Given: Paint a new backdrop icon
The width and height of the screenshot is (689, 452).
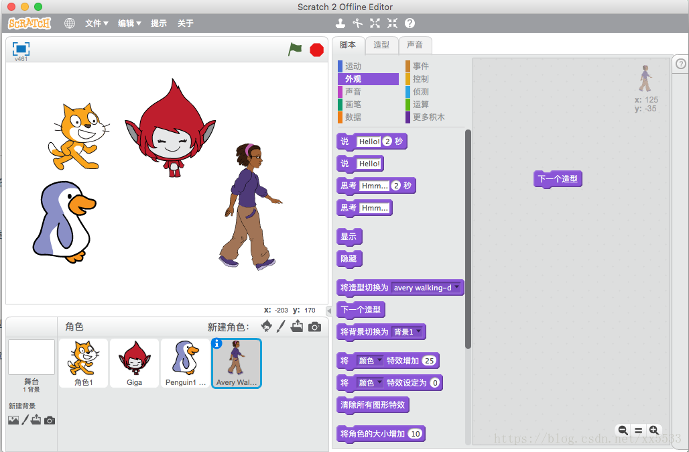Looking at the screenshot, I should (x=25, y=420).
